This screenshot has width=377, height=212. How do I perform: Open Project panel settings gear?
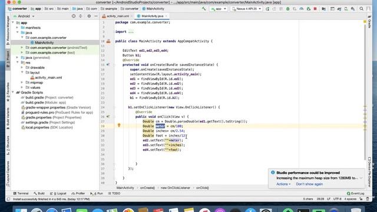click(x=89, y=16)
